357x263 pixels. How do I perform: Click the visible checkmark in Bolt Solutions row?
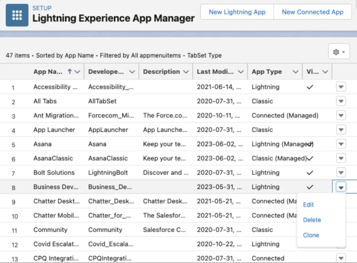(310, 173)
